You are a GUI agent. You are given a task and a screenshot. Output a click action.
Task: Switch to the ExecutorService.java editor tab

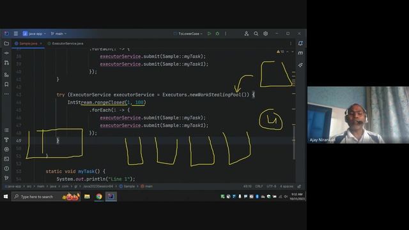pyautogui.click(x=65, y=43)
